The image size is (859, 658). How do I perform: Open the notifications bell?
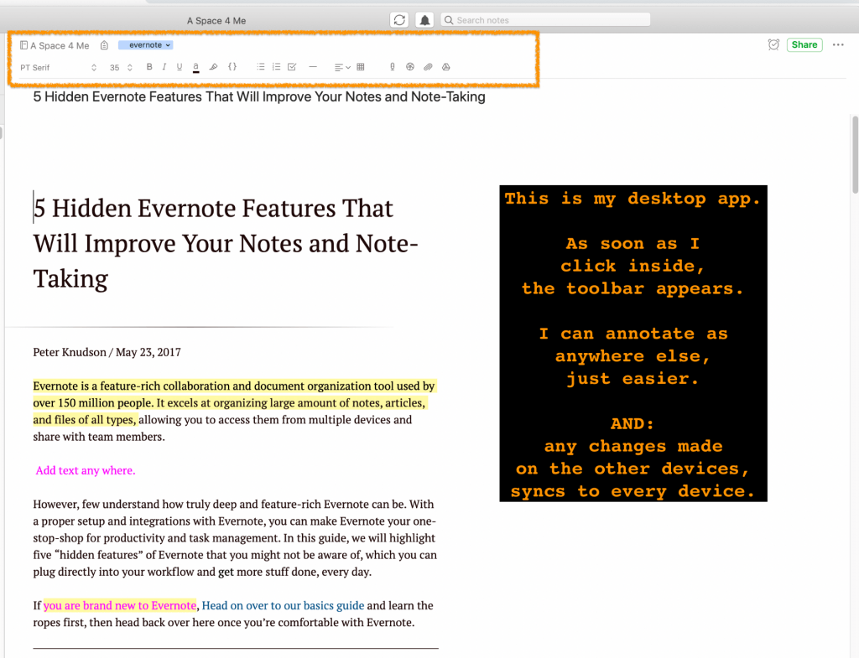(x=424, y=20)
